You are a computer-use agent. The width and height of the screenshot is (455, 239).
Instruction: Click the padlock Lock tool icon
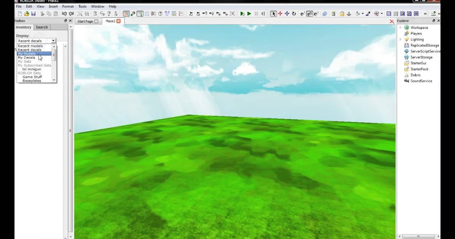[x=342, y=14]
